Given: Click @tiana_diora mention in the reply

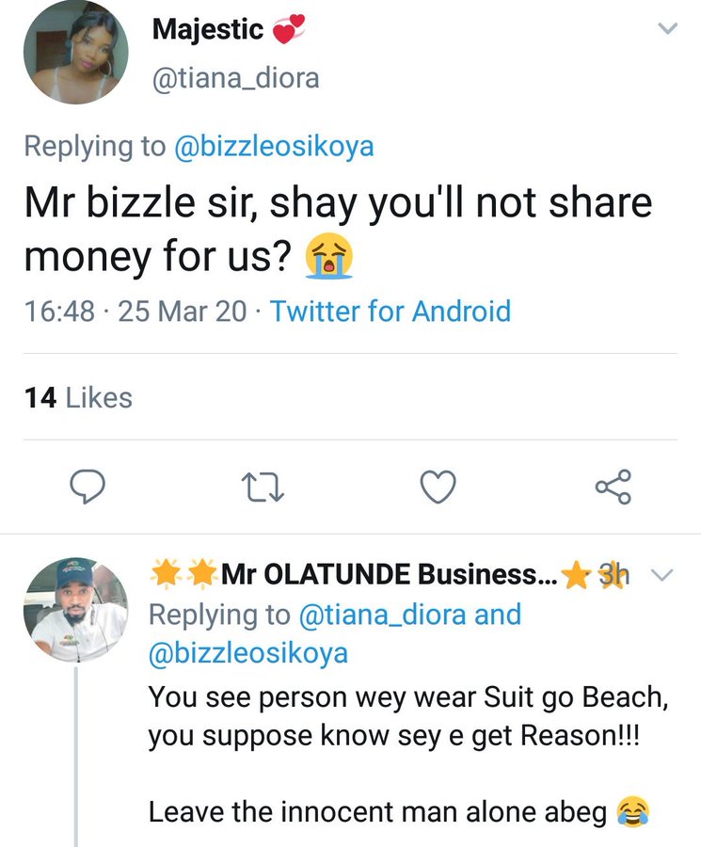Looking at the screenshot, I should click(x=383, y=615).
